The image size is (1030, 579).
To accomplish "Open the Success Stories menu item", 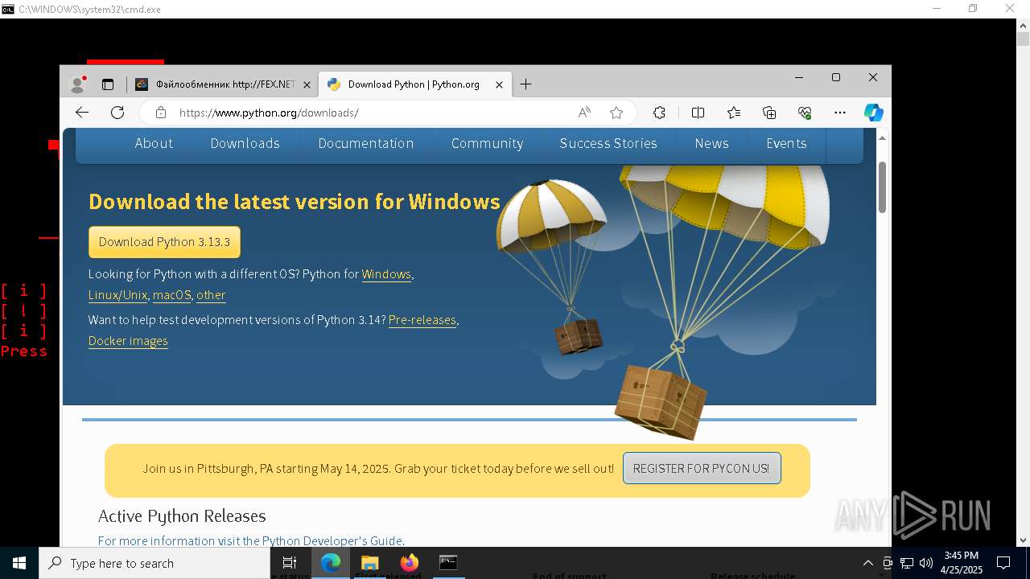I will point(608,143).
